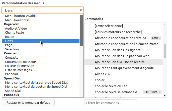Screen dimensions: 172x111
Task: Select "Audio et Vidéo" menu option
Action: [x=16, y=28]
